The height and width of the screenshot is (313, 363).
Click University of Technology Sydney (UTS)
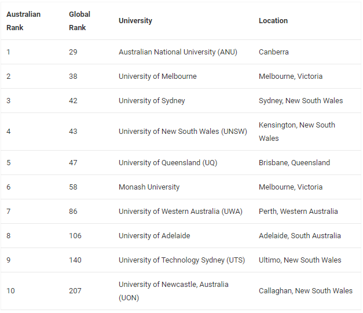coord(182,260)
